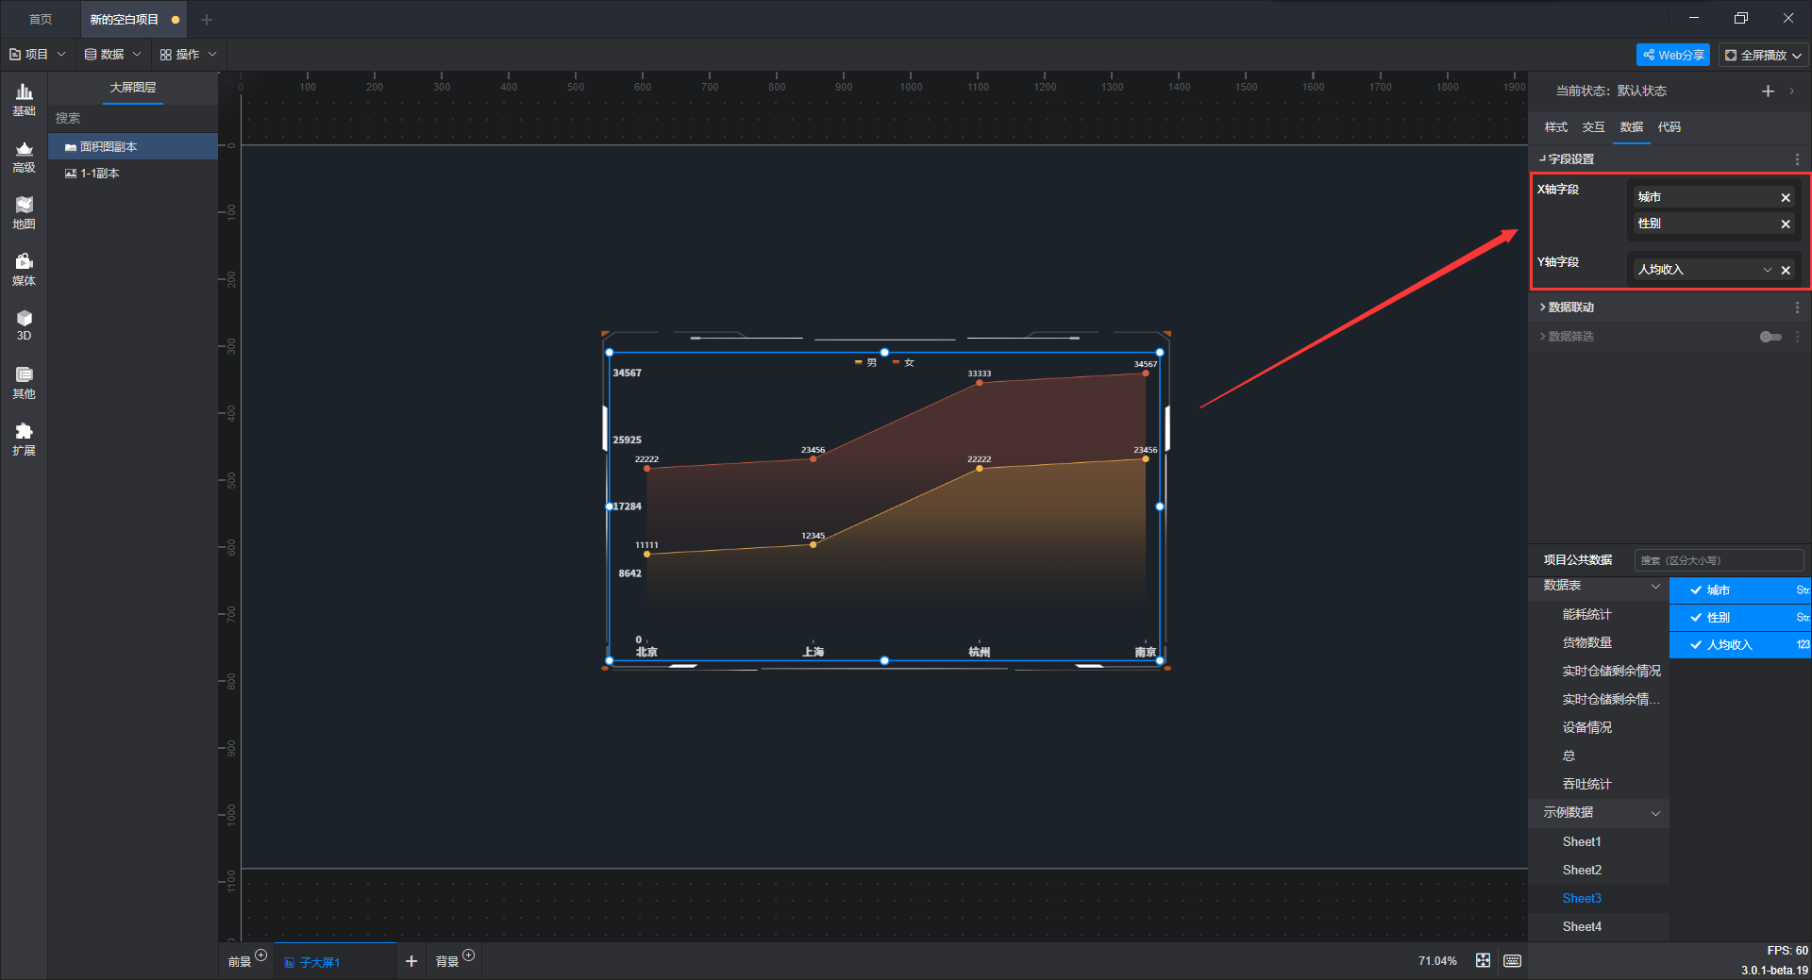Uncheck the 城市 field checkbox
This screenshot has height=980, width=1812.
click(x=1696, y=590)
